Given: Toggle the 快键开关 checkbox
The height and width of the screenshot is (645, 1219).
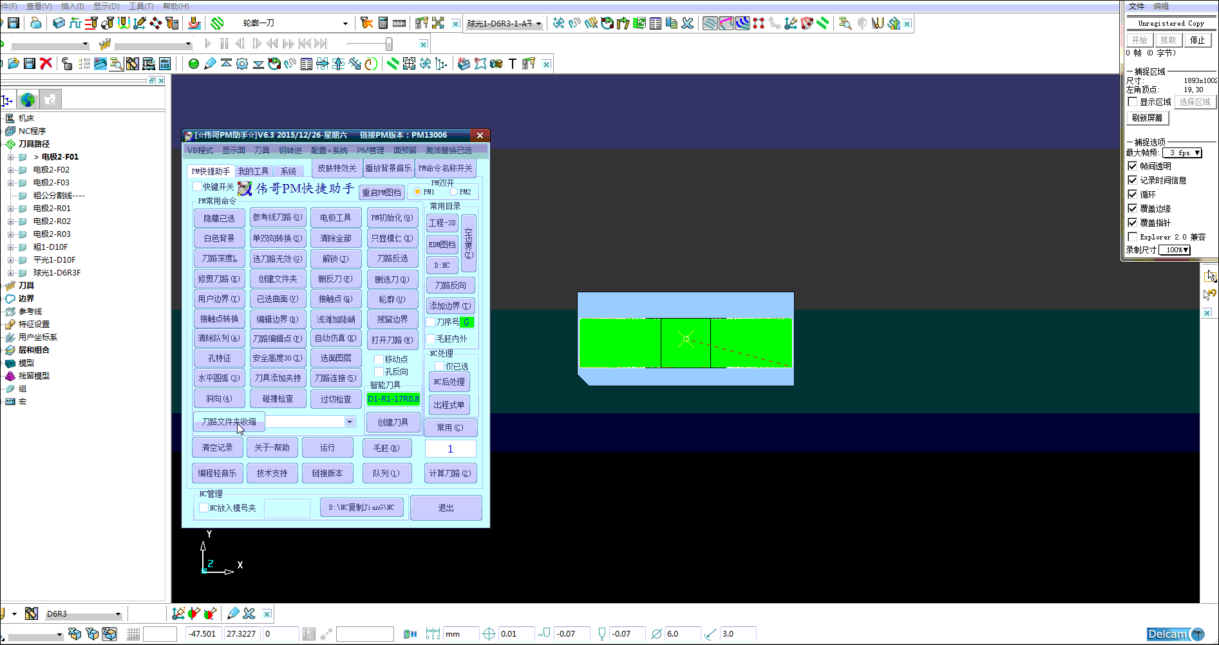Looking at the screenshot, I should tap(198, 187).
